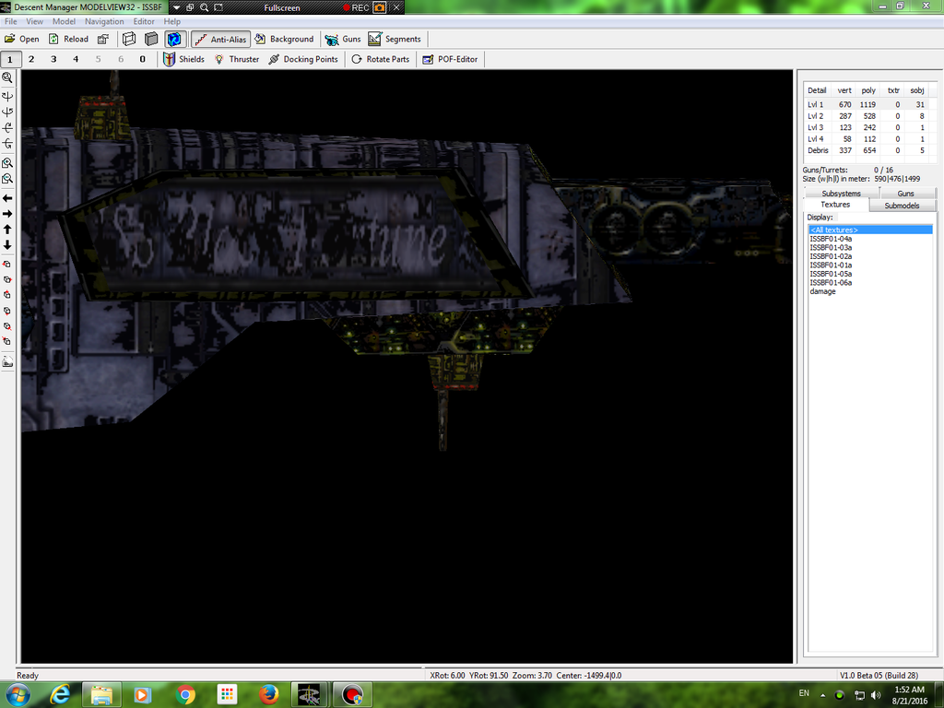Open a model file with the Open button
The image size is (944, 708).
(x=22, y=39)
